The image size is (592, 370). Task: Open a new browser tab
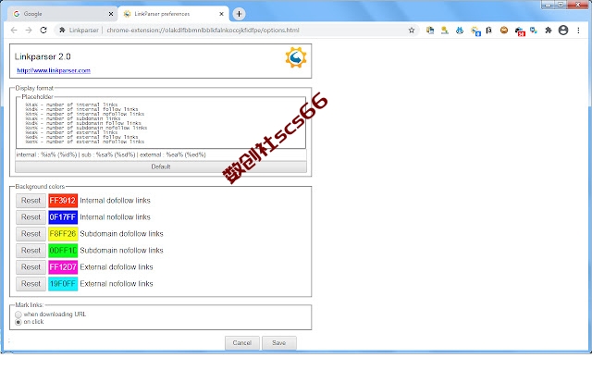(239, 14)
